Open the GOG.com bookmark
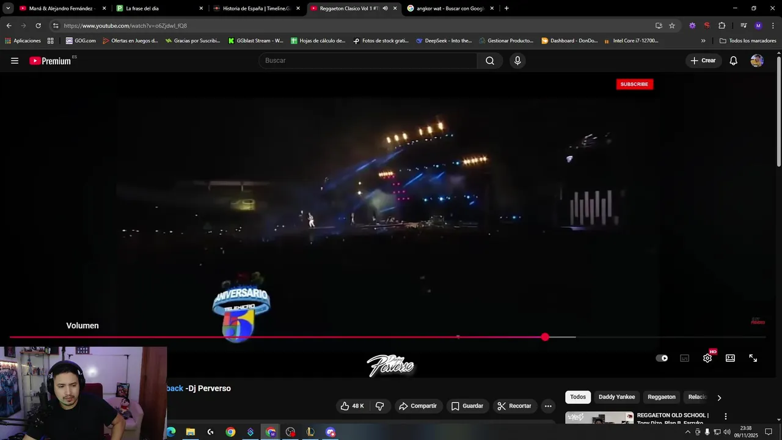This screenshot has width=782, height=440. [81, 41]
